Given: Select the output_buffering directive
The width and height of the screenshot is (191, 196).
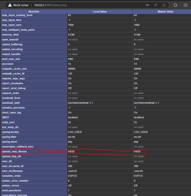Looking at the screenshot, I should (x=12, y=44).
